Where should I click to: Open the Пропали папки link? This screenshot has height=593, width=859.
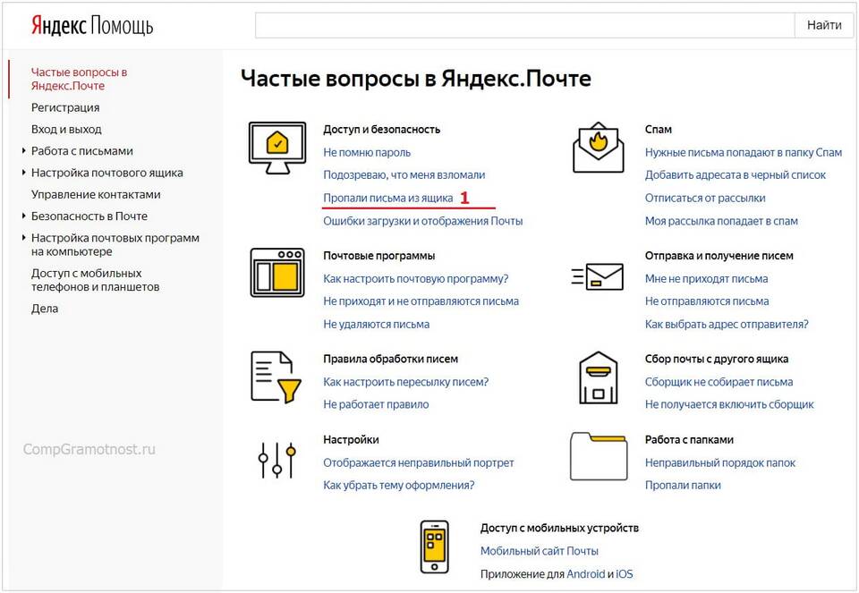tap(683, 485)
